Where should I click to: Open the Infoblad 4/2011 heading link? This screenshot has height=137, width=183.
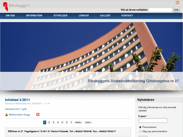(x=17, y=100)
